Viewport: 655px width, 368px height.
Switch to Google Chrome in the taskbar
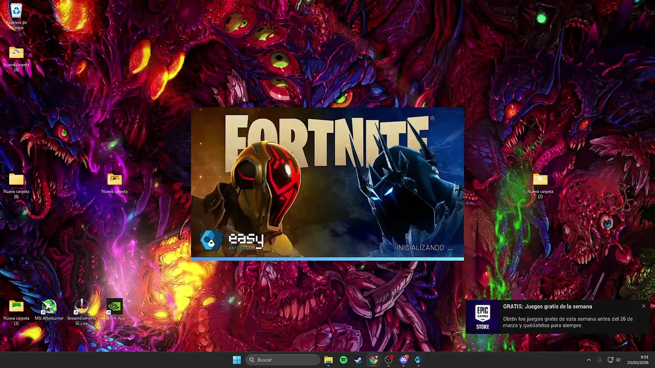pyautogui.click(x=374, y=360)
